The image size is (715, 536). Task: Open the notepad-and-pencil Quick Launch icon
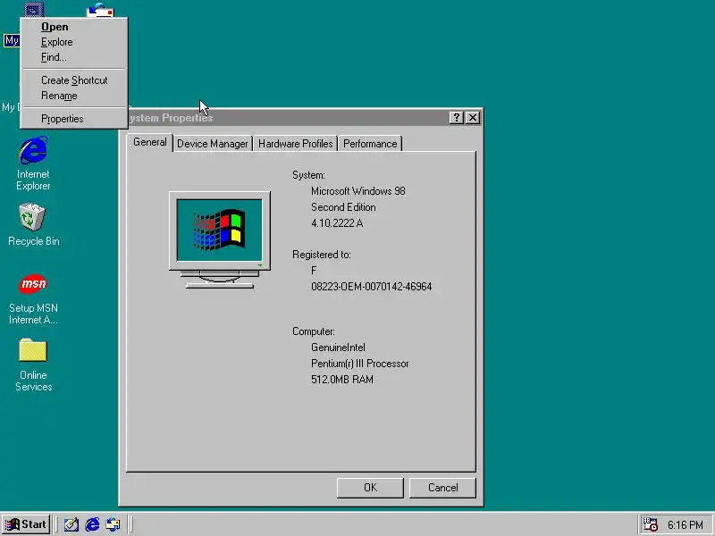pyautogui.click(x=71, y=524)
